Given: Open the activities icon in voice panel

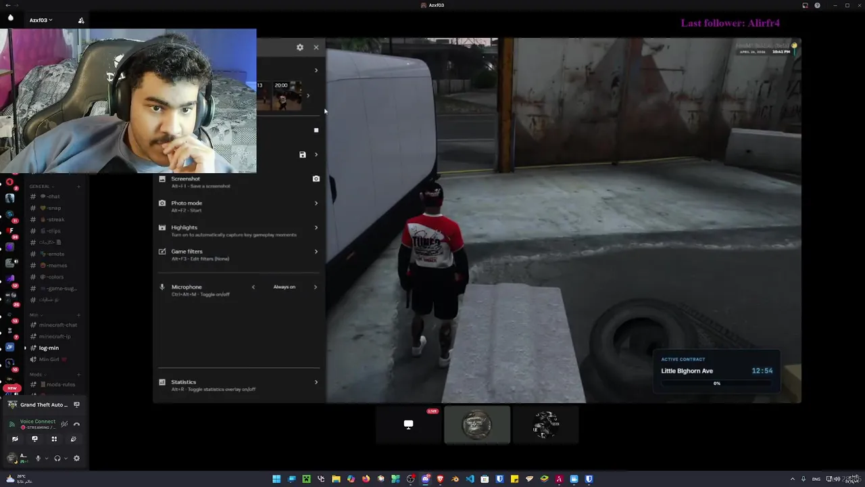Looking at the screenshot, I should [x=54, y=439].
